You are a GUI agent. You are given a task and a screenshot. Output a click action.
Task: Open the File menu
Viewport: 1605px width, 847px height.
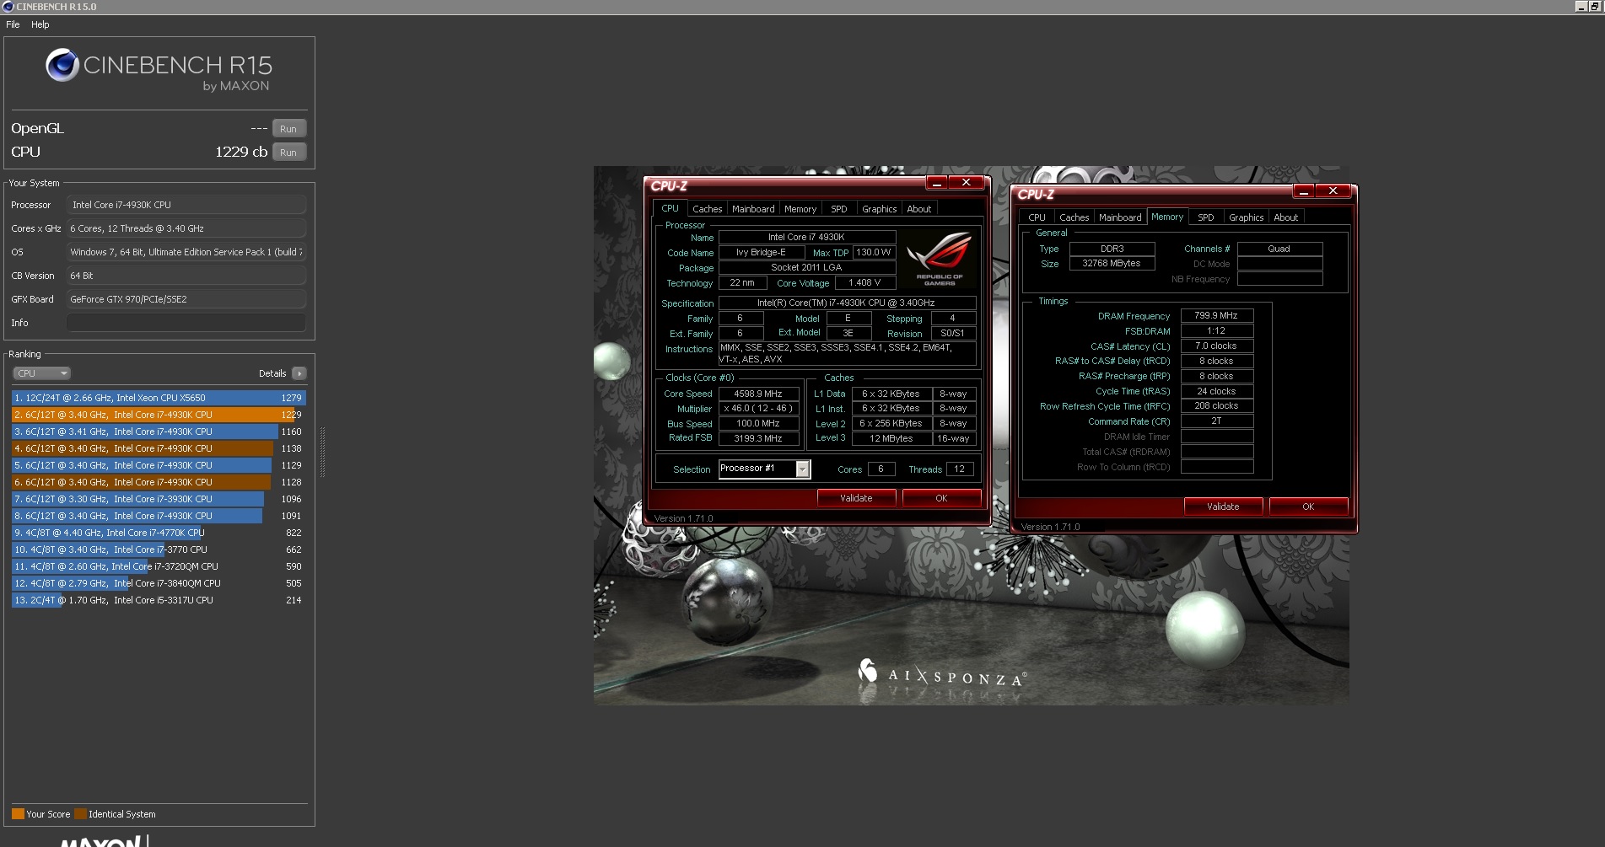(13, 24)
